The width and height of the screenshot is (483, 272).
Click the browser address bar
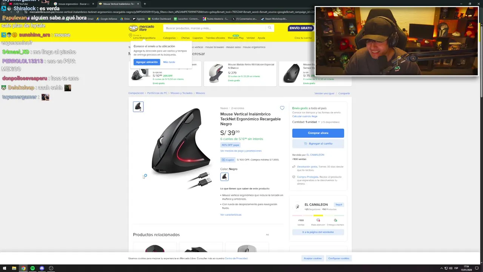pos(170,12)
